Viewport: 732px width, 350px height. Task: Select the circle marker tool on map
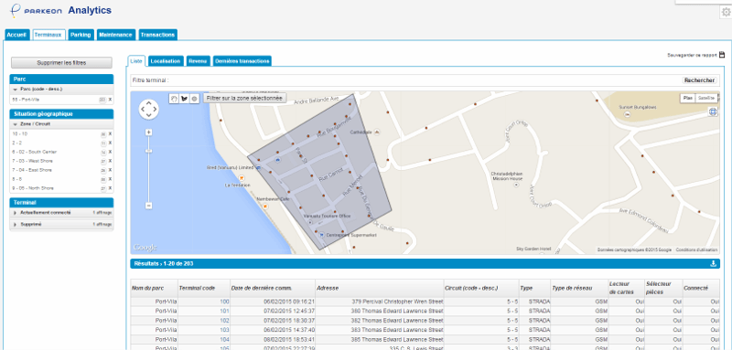(194, 99)
